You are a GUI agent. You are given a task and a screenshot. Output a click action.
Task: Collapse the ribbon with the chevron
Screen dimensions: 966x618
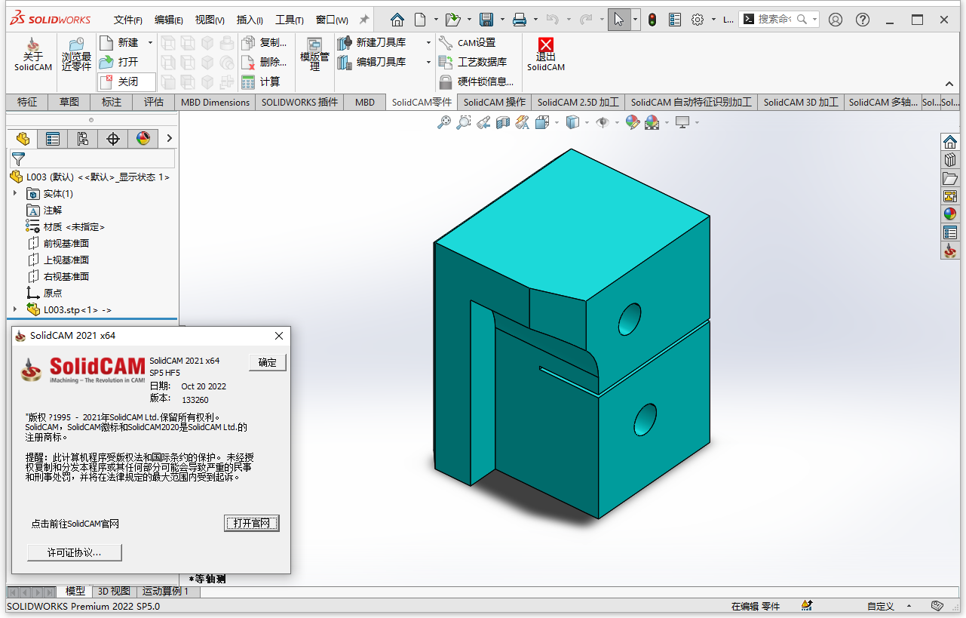point(949,84)
